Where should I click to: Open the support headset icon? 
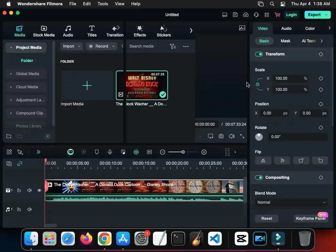256,15
